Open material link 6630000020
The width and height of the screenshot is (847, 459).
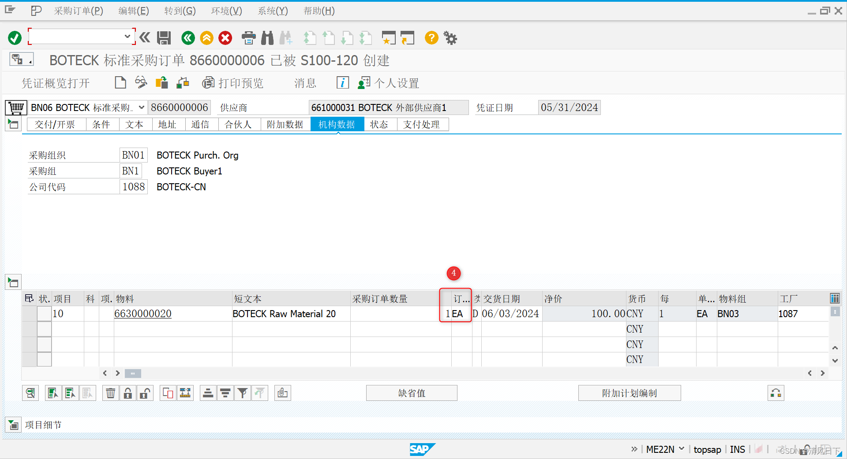[x=142, y=314]
